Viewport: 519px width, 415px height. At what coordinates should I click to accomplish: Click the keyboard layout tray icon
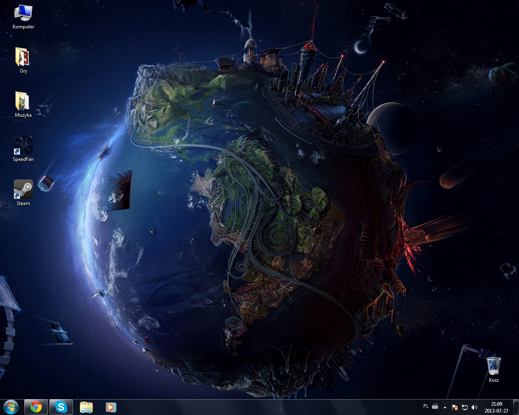click(x=435, y=406)
